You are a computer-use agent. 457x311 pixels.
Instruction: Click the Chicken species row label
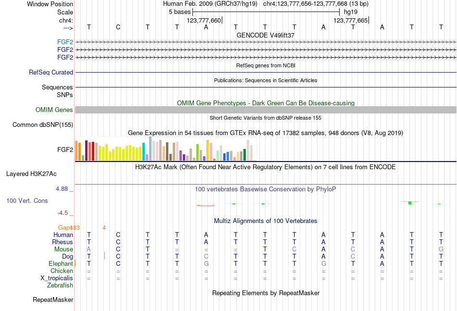coord(62,271)
